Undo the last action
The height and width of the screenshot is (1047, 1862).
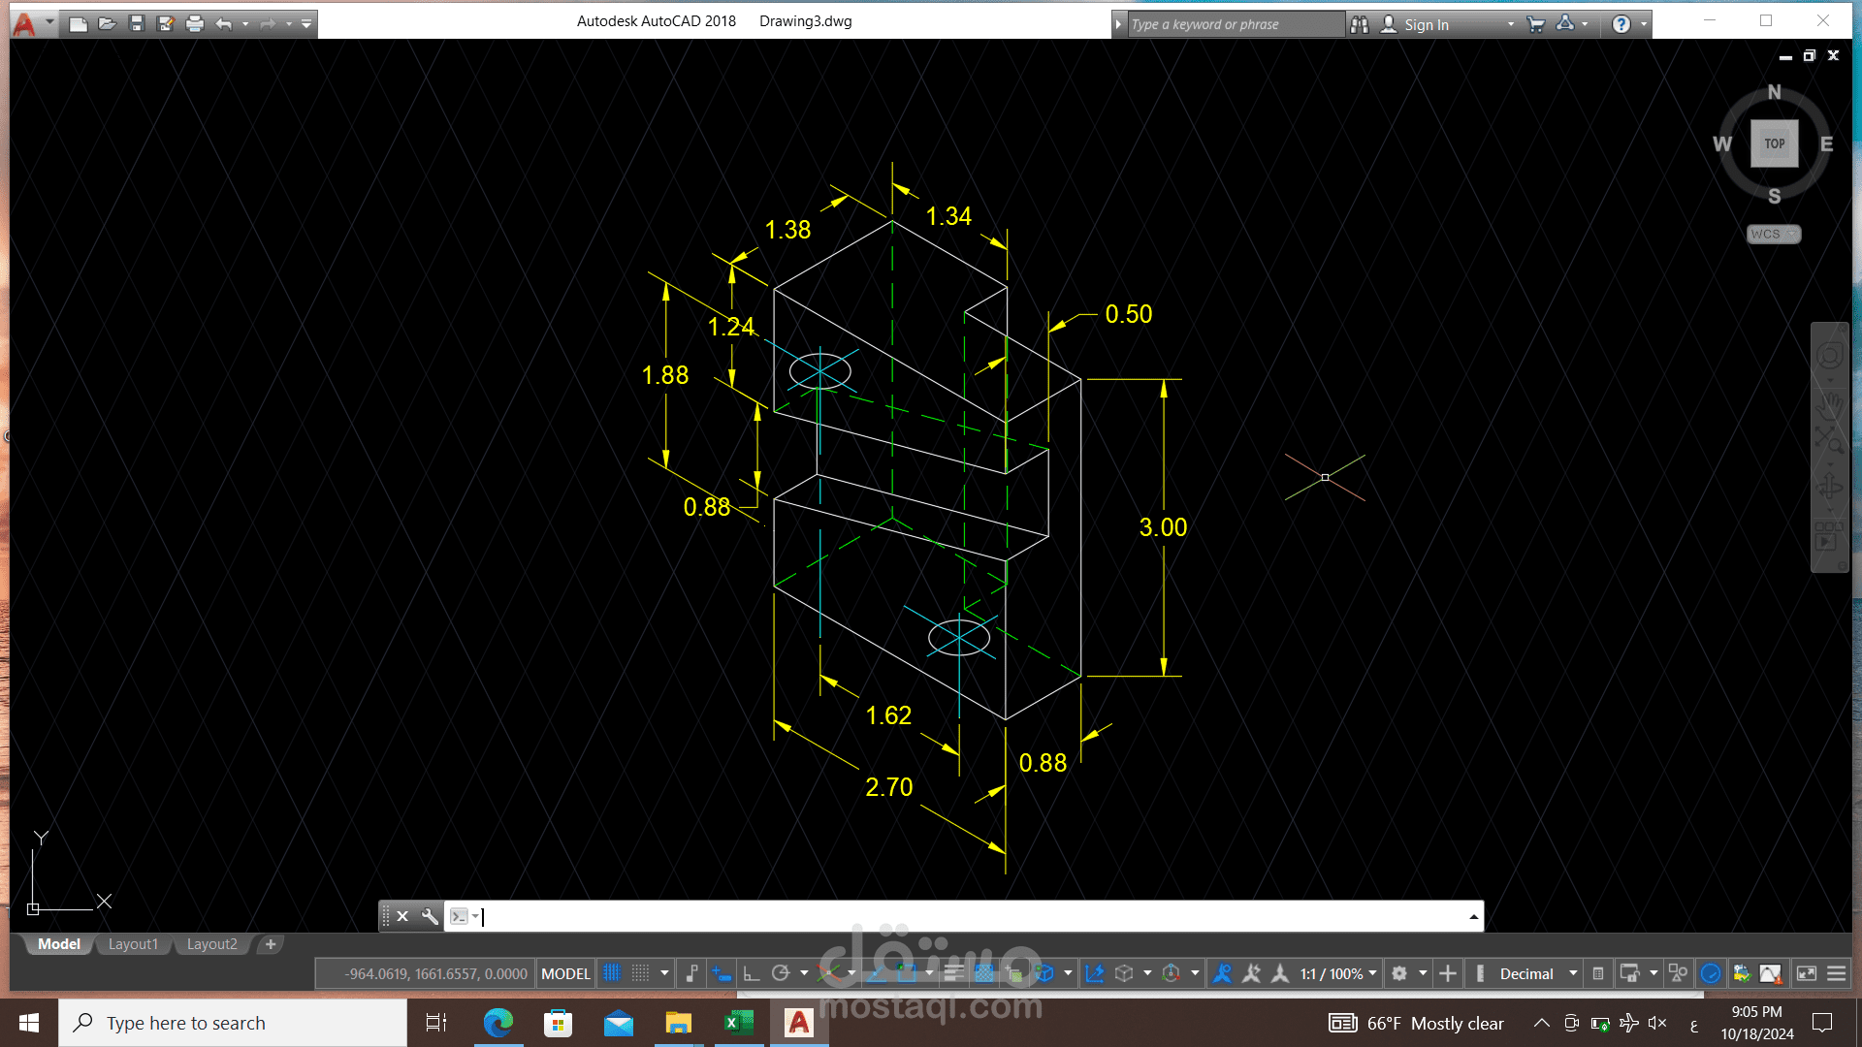[x=224, y=24]
